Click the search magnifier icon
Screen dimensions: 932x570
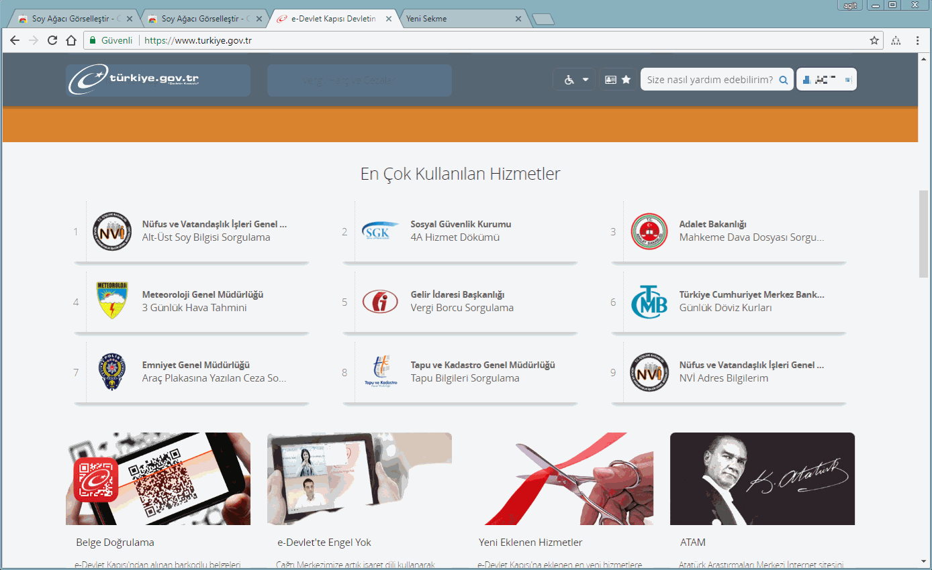pyautogui.click(x=784, y=80)
